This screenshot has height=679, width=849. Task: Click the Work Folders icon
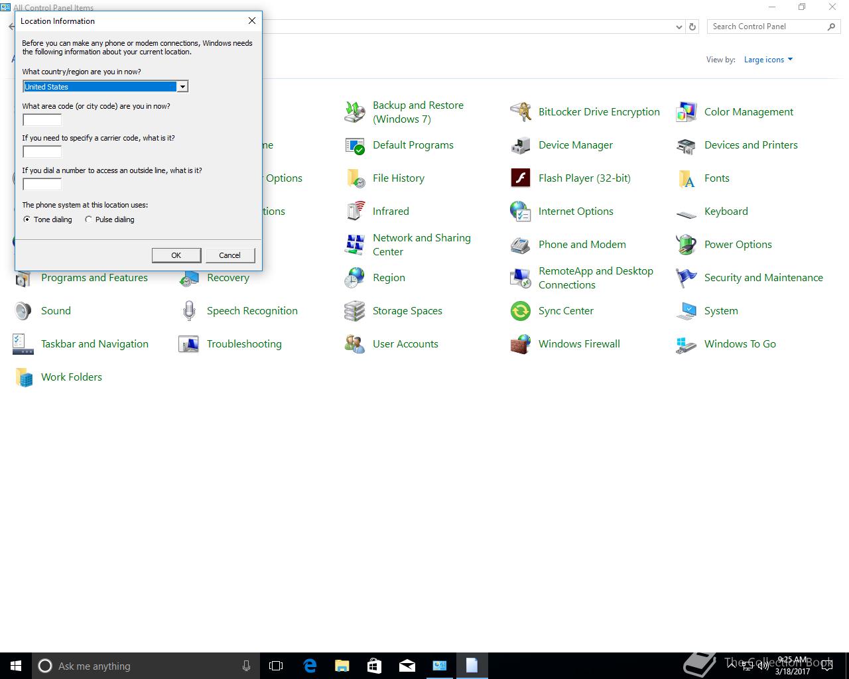click(23, 377)
